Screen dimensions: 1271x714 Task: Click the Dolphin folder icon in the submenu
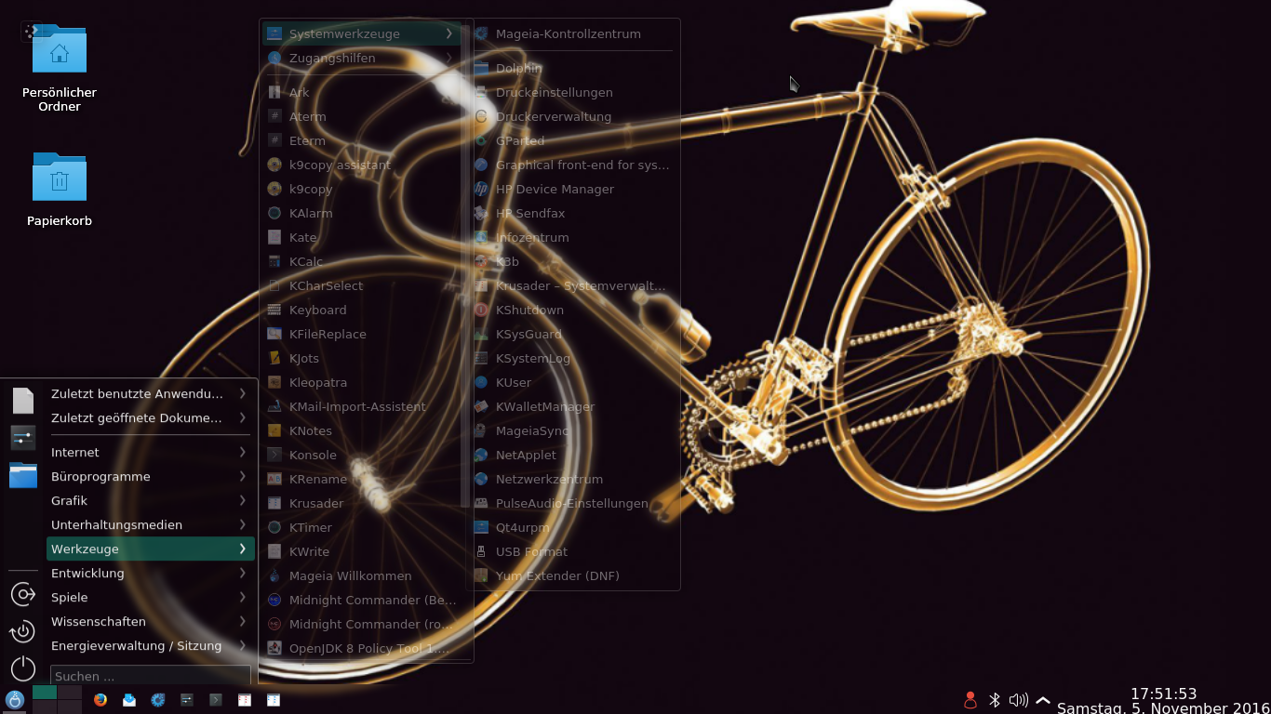click(481, 68)
